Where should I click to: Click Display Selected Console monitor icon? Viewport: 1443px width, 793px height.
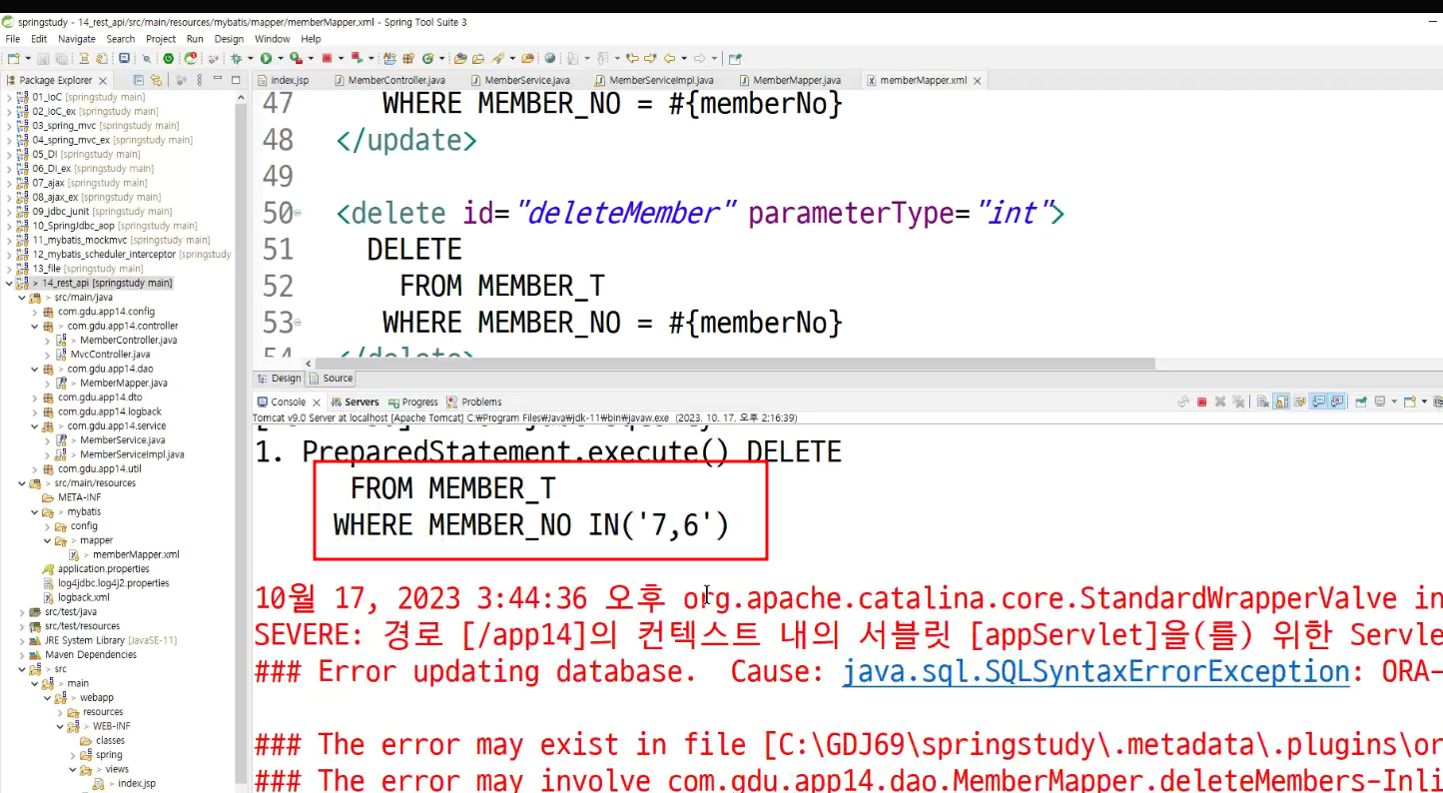pyautogui.click(x=1380, y=401)
